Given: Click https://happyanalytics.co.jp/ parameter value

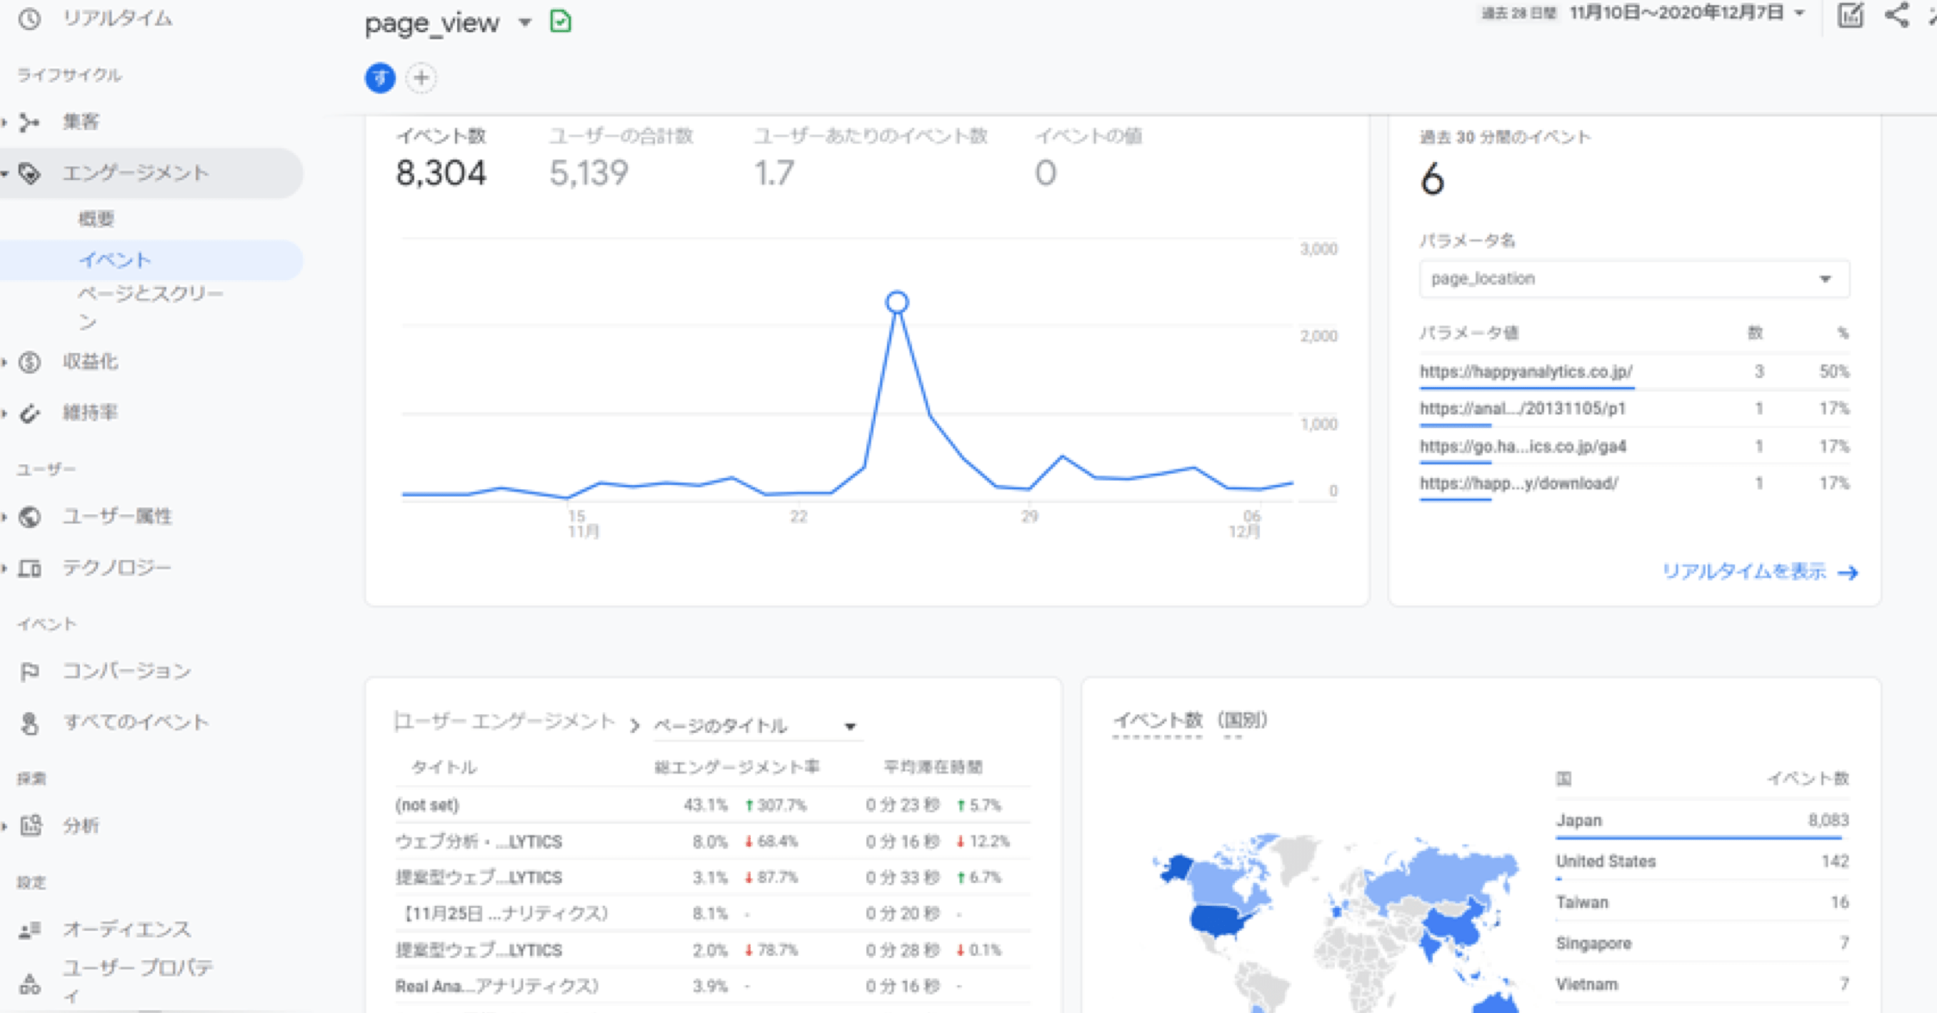Looking at the screenshot, I should 1526,371.
